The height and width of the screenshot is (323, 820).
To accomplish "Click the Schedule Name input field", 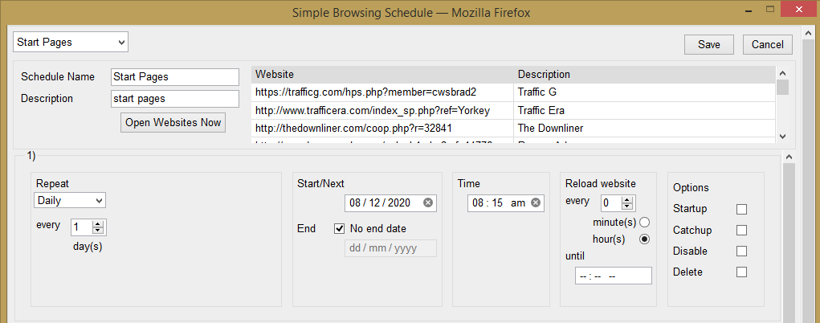I will pyautogui.click(x=175, y=77).
